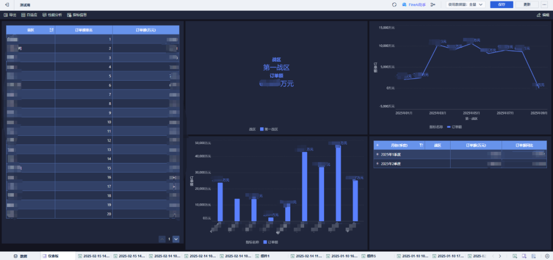553x260 pixels.
Task: Click the 订单额(万元) header in left table
Action: tap(145, 30)
